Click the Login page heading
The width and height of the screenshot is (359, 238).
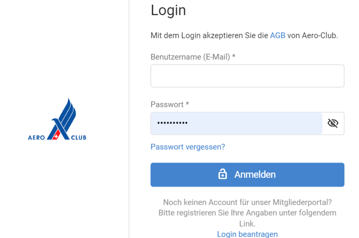[x=168, y=10]
